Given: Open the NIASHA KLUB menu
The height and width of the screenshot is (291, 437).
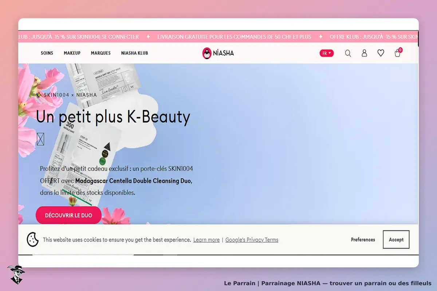Looking at the screenshot, I should tap(135, 53).
